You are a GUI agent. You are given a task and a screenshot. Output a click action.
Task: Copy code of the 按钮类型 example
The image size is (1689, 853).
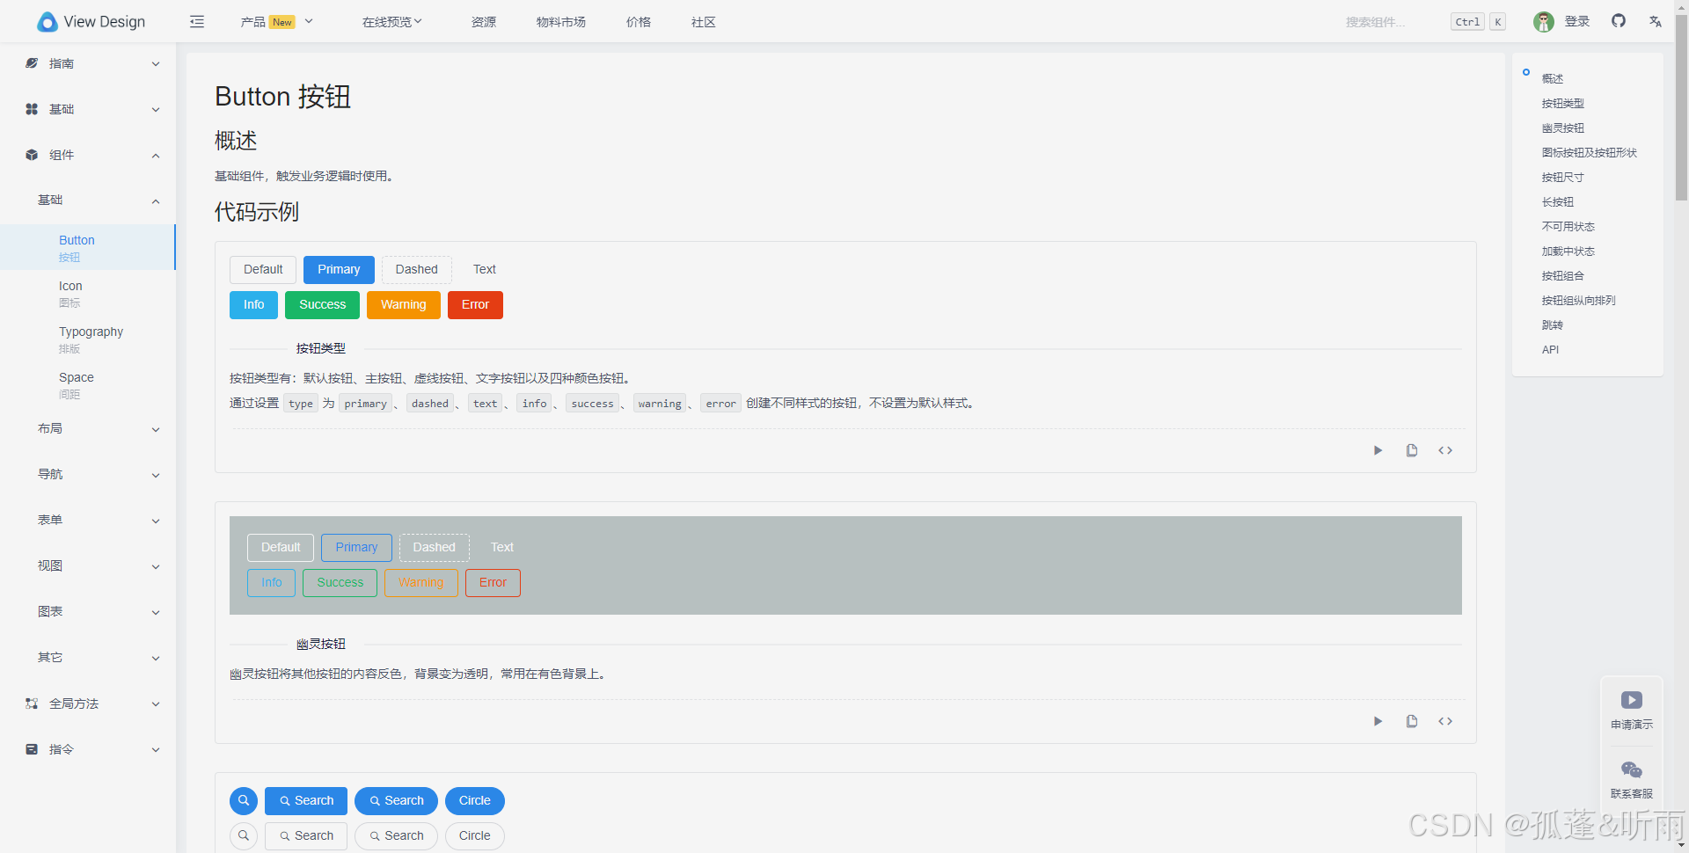[x=1412, y=450]
